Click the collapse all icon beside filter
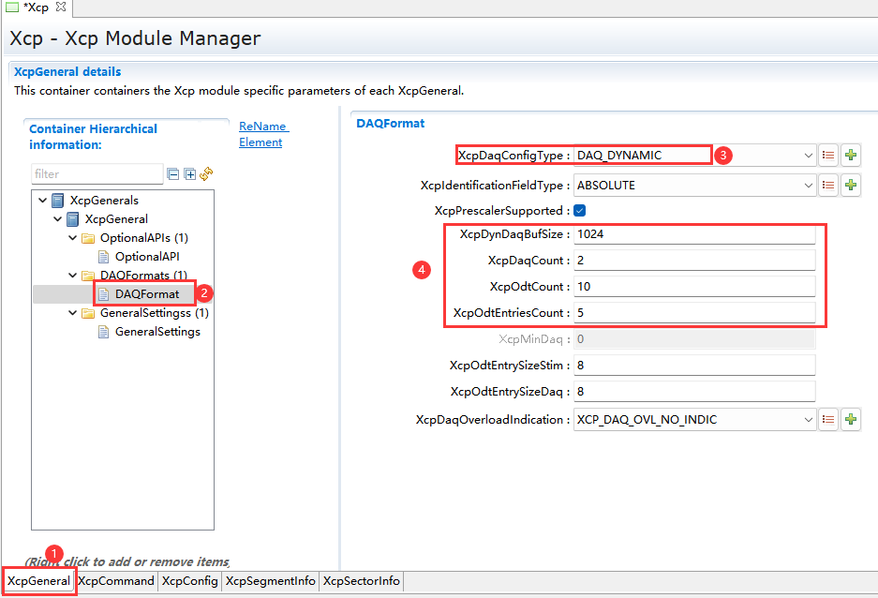This screenshot has width=878, height=598. (x=173, y=174)
